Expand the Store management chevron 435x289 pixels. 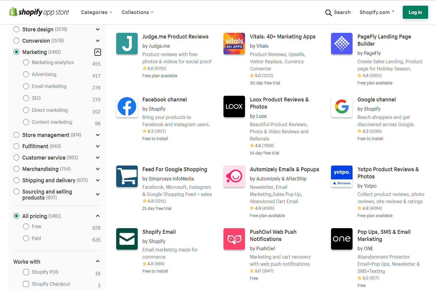[x=98, y=135]
